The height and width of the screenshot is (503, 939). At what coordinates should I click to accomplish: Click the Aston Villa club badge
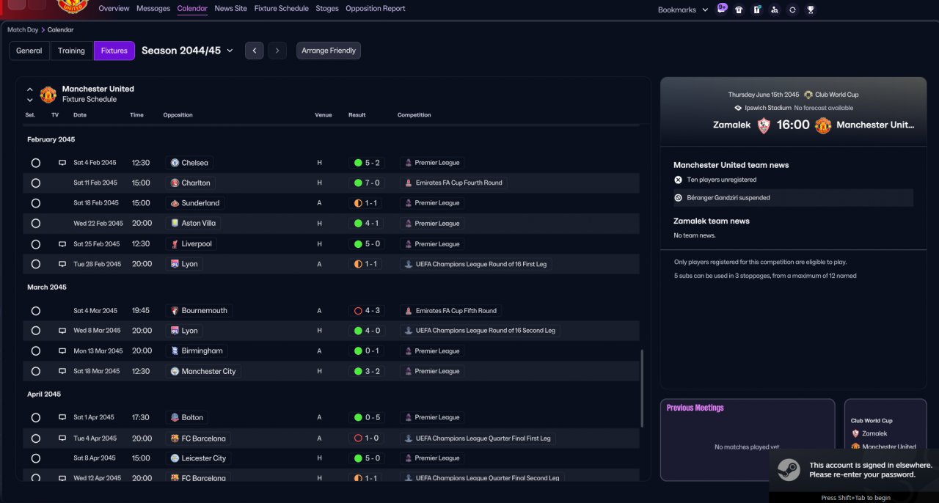pos(175,223)
